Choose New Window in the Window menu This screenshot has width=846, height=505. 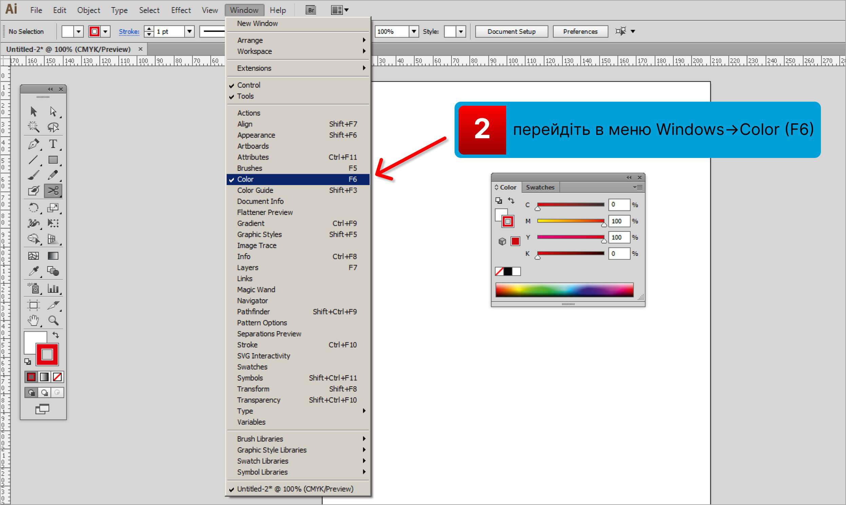[x=298, y=23]
